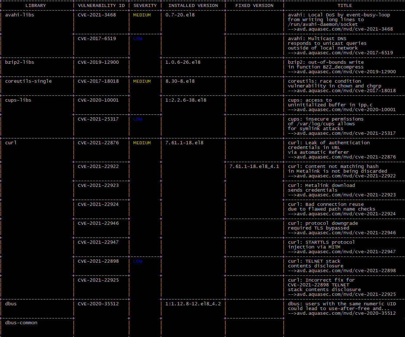The width and height of the screenshot is (405, 337).
Task: Click vulnerability ID CVE-2021-22876
Action: click(98, 142)
